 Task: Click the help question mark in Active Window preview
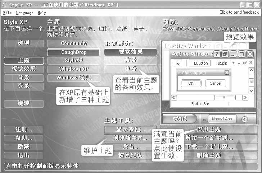[x=217, y=54]
